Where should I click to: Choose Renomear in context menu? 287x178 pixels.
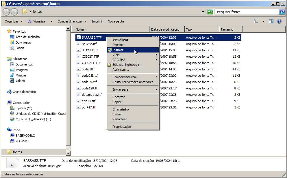point(133,119)
